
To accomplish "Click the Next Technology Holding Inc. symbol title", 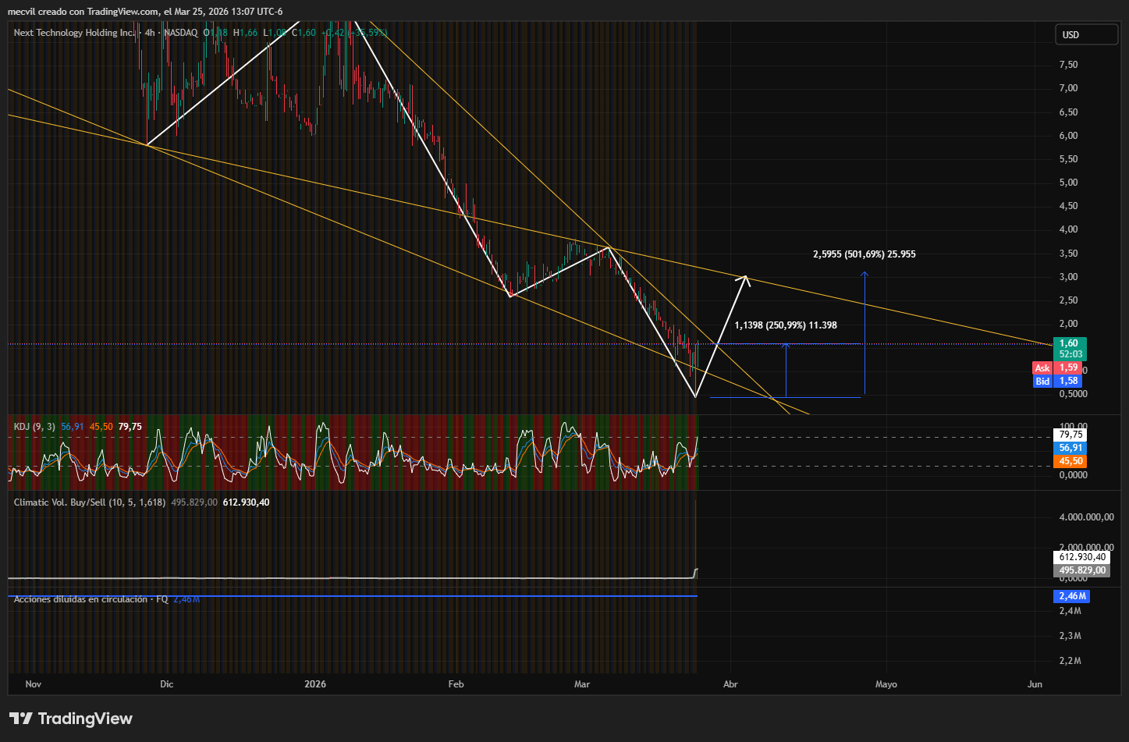I will point(74,33).
